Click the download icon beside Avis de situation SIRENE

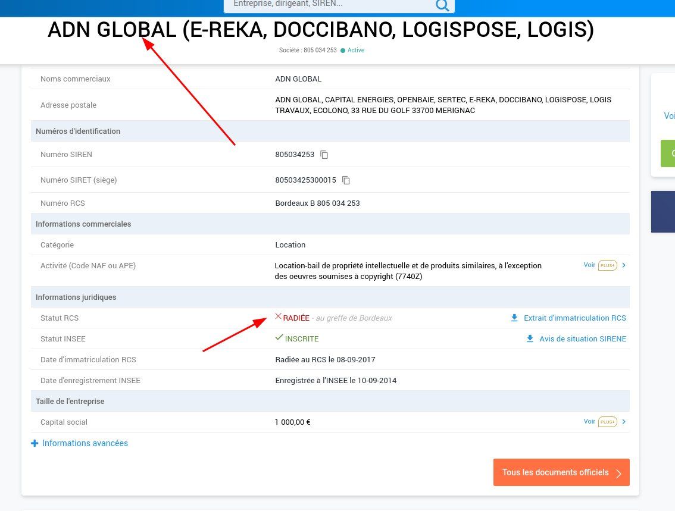tap(530, 338)
